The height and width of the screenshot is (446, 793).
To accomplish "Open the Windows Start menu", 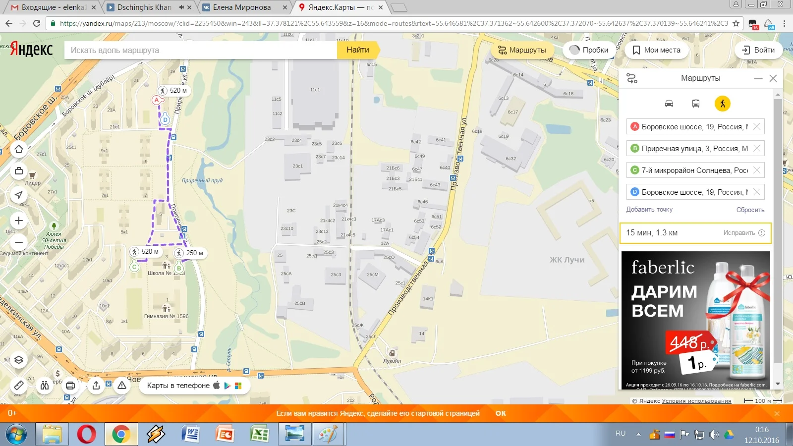I will pos(16,435).
